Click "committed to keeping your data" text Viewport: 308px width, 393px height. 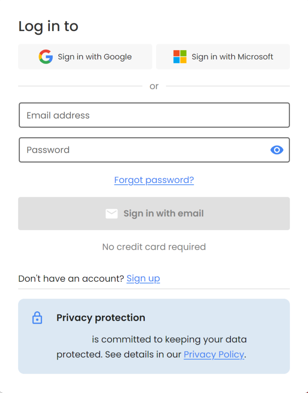(174, 340)
